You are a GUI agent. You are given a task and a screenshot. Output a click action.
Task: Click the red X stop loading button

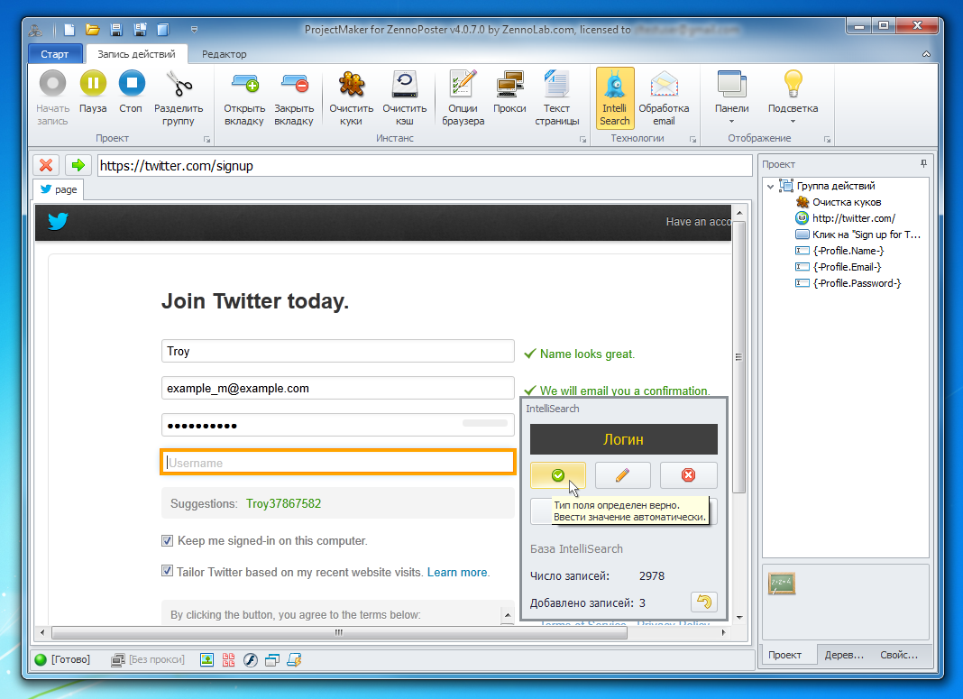pyautogui.click(x=46, y=165)
